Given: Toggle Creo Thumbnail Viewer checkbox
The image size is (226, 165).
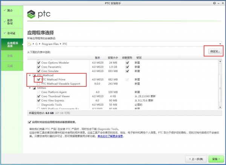Looking at the screenshot, I should [x=38, y=96].
